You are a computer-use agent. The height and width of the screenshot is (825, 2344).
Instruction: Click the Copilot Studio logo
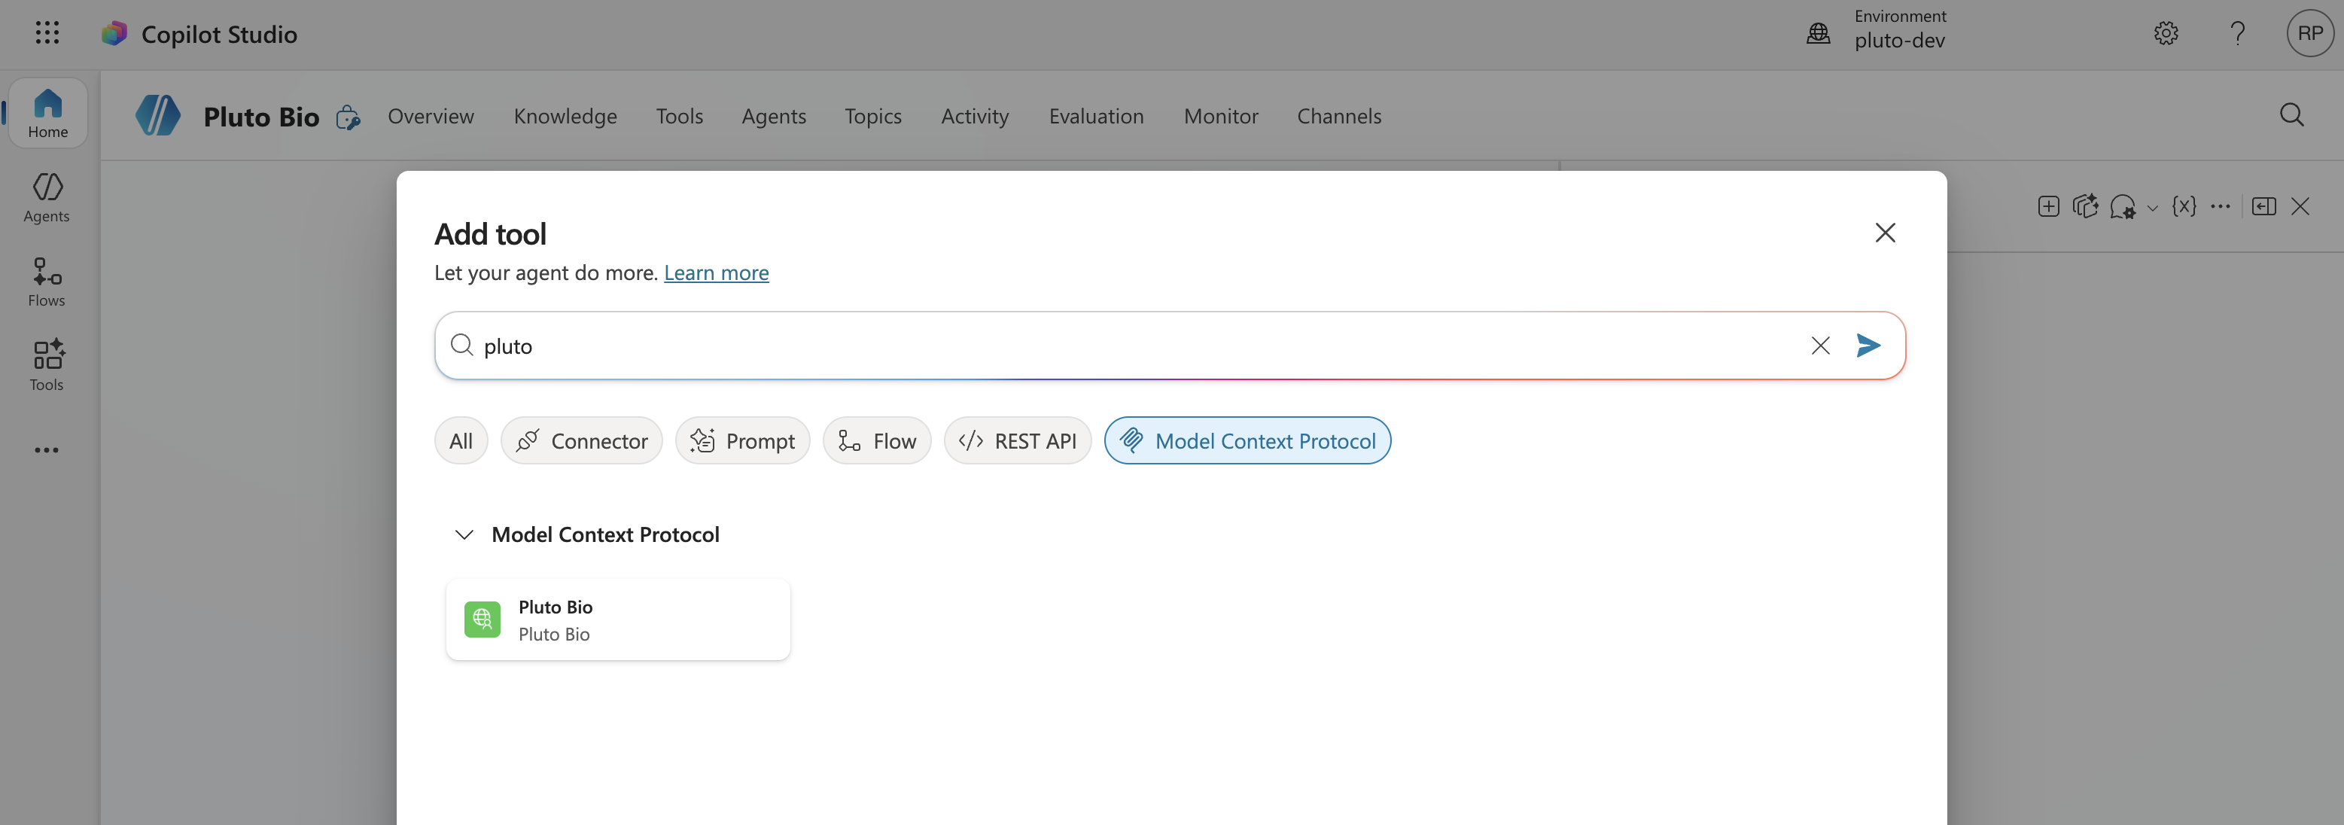114,34
